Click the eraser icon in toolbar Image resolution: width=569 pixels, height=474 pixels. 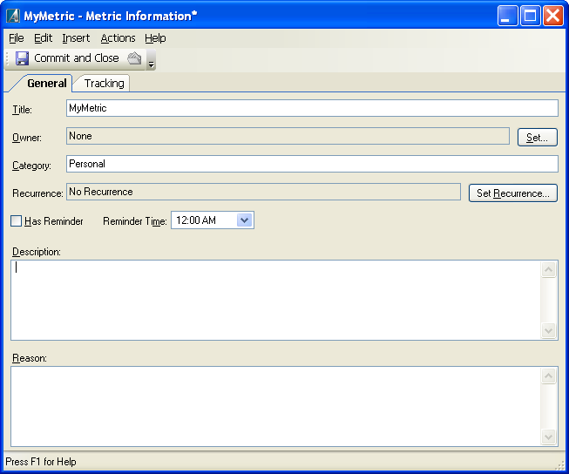(x=135, y=58)
